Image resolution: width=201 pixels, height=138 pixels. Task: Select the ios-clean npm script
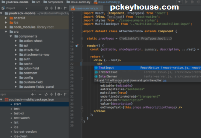click(34, 136)
